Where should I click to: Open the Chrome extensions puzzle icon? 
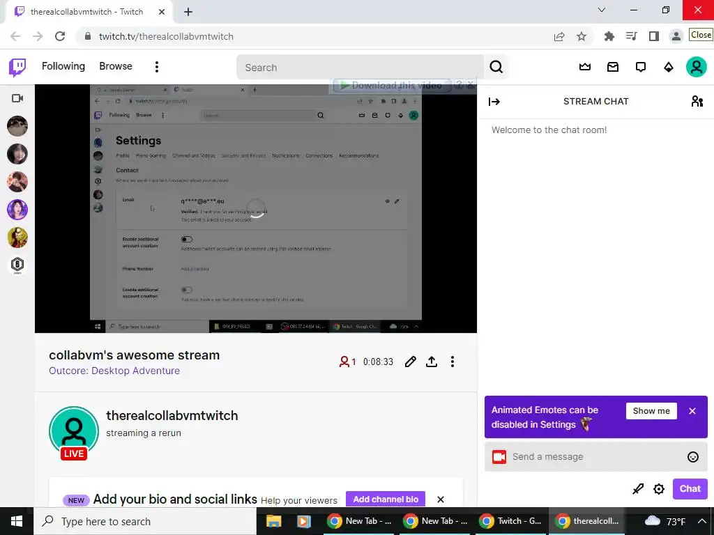click(x=609, y=36)
